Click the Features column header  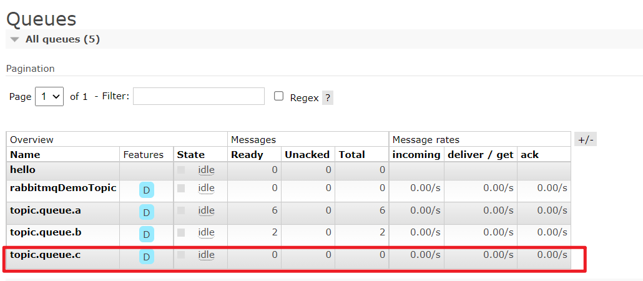[x=143, y=155]
